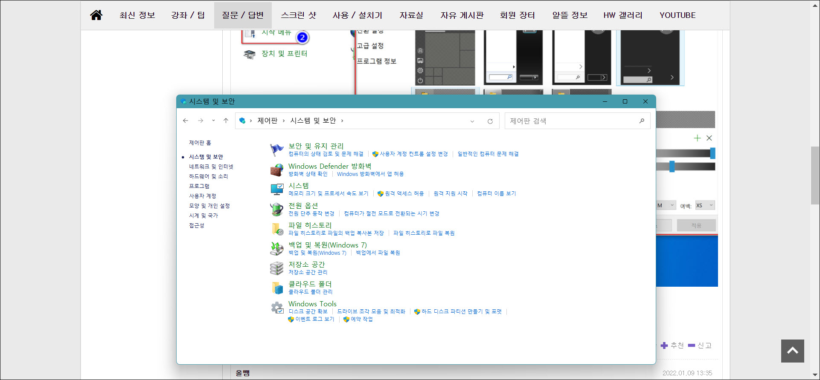The width and height of the screenshot is (820, 380).
Task: Click the 백업 및 복원 icon
Action: (x=277, y=248)
